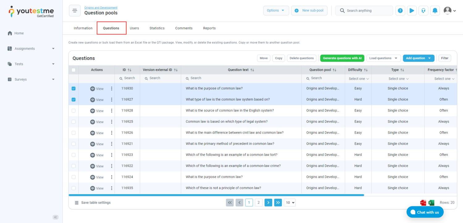Export table to PDF icon
Image resolution: width=463 pixels, height=223 pixels.
pyautogui.click(x=423, y=203)
